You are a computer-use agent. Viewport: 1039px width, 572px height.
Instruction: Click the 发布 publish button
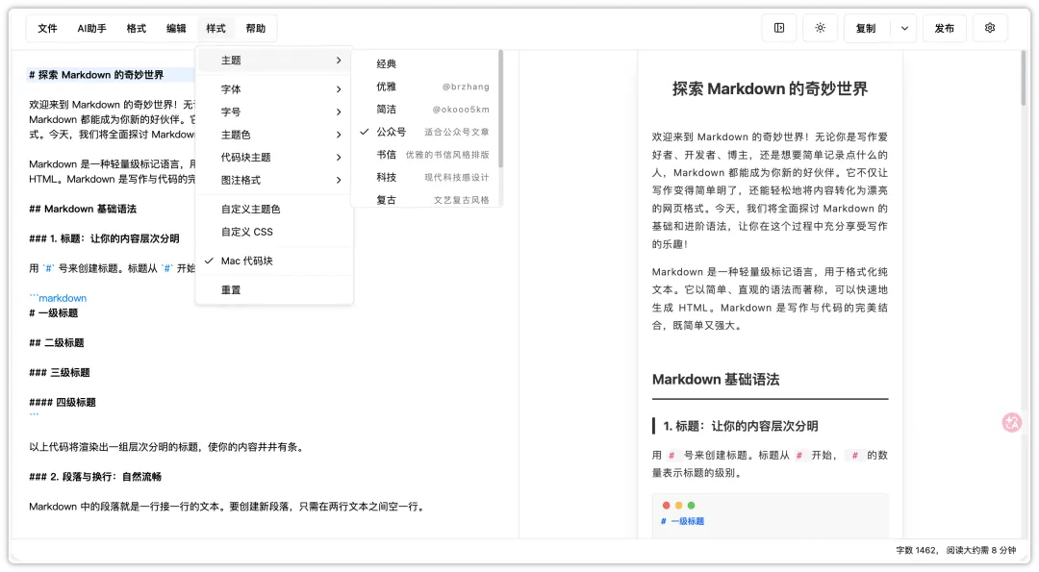pos(945,29)
